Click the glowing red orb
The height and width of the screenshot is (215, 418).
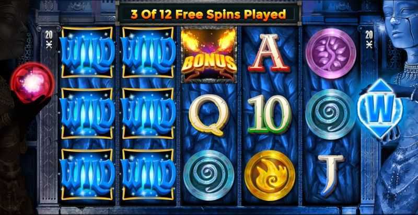click(32, 83)
